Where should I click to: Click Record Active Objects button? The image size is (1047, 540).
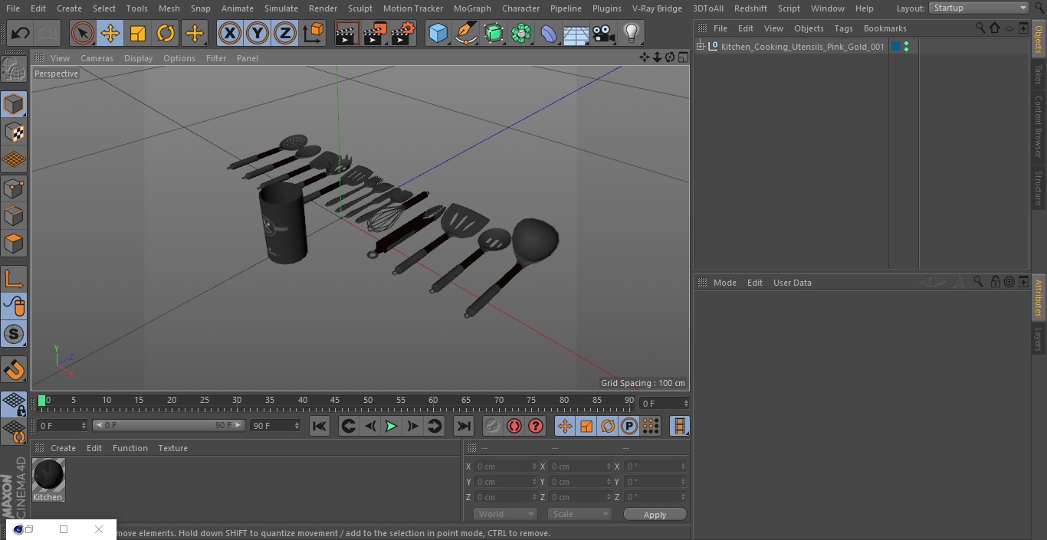coord(493,426)
